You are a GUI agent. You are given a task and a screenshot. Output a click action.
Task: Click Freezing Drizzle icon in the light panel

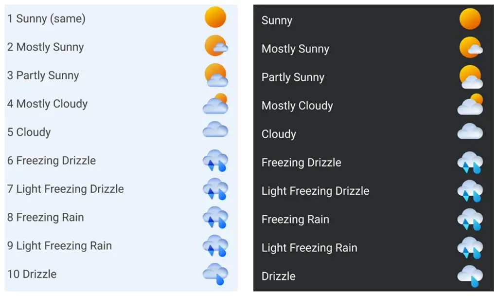(215, 161)
